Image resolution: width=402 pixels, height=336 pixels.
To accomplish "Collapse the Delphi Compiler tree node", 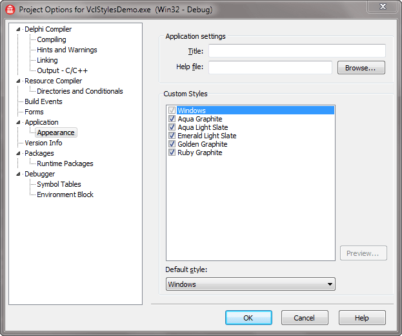I will 19,30.
